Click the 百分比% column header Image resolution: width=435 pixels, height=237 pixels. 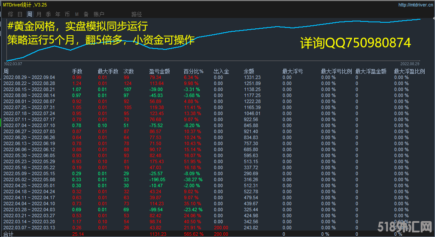[x=193, y=71]
